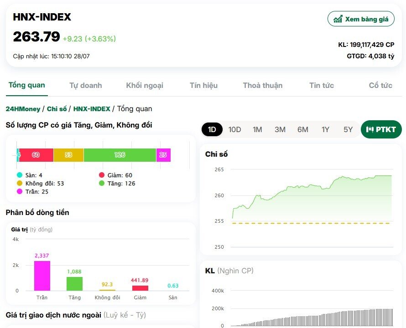The height and width of the screenshot is (328, 406).
Task: Click the Trần segment in stacked bar
Action: click(163, 155)
